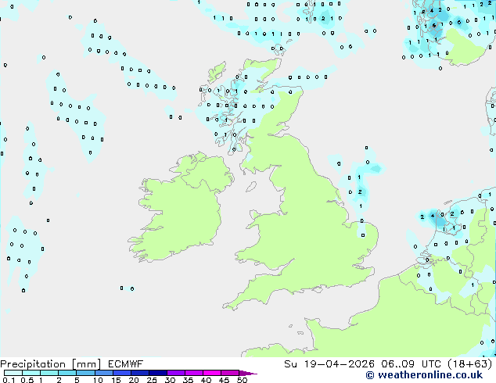Pick the 40–45 mm magenta legend swatch
The width and height of the screenshot is (496, 383).
(212, 373)
